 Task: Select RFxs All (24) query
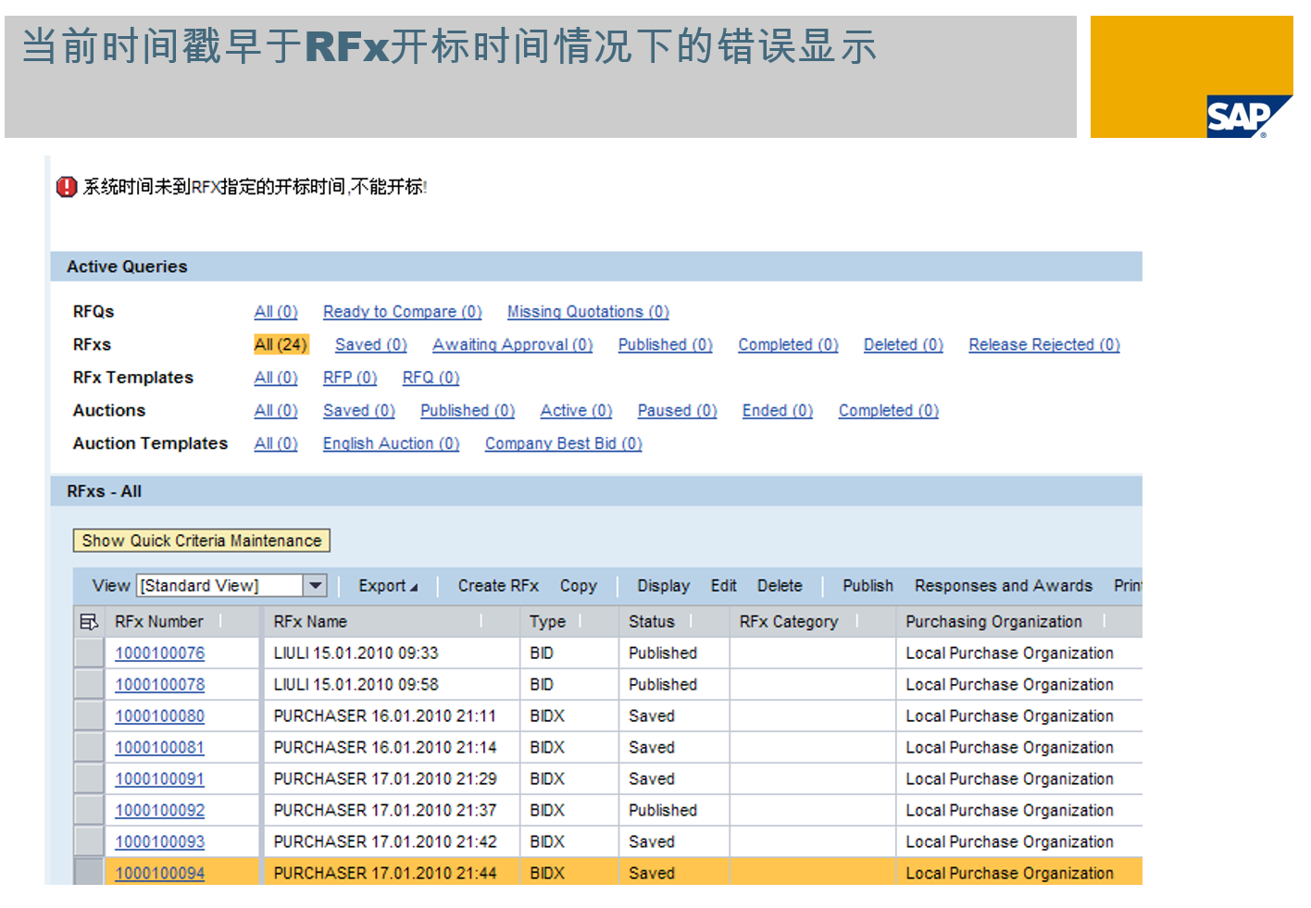pos(281,344)
